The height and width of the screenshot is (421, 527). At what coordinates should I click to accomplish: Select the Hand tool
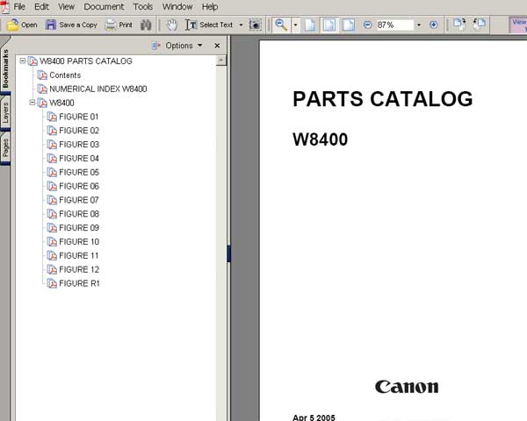pyautogui.click(x=172, y=25)
